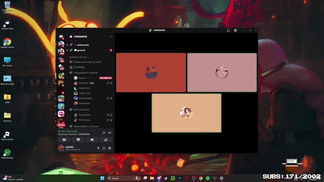
Task: Collapse the CANALES DE VOZ category
Action: [79, 57]
